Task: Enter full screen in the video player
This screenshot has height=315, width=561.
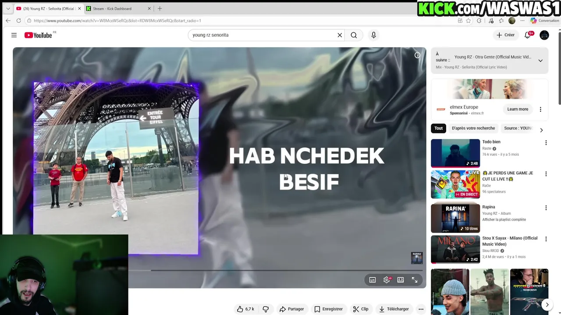Action: pos(415,280)
